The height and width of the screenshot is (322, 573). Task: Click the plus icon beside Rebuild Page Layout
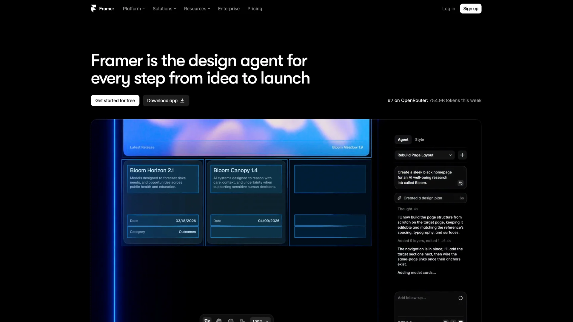tap(462, 155)
